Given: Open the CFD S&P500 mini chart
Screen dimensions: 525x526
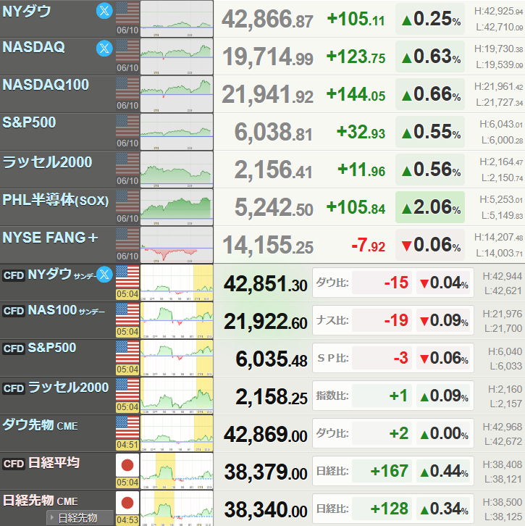Looking at the screenshot, I should 177,358.
